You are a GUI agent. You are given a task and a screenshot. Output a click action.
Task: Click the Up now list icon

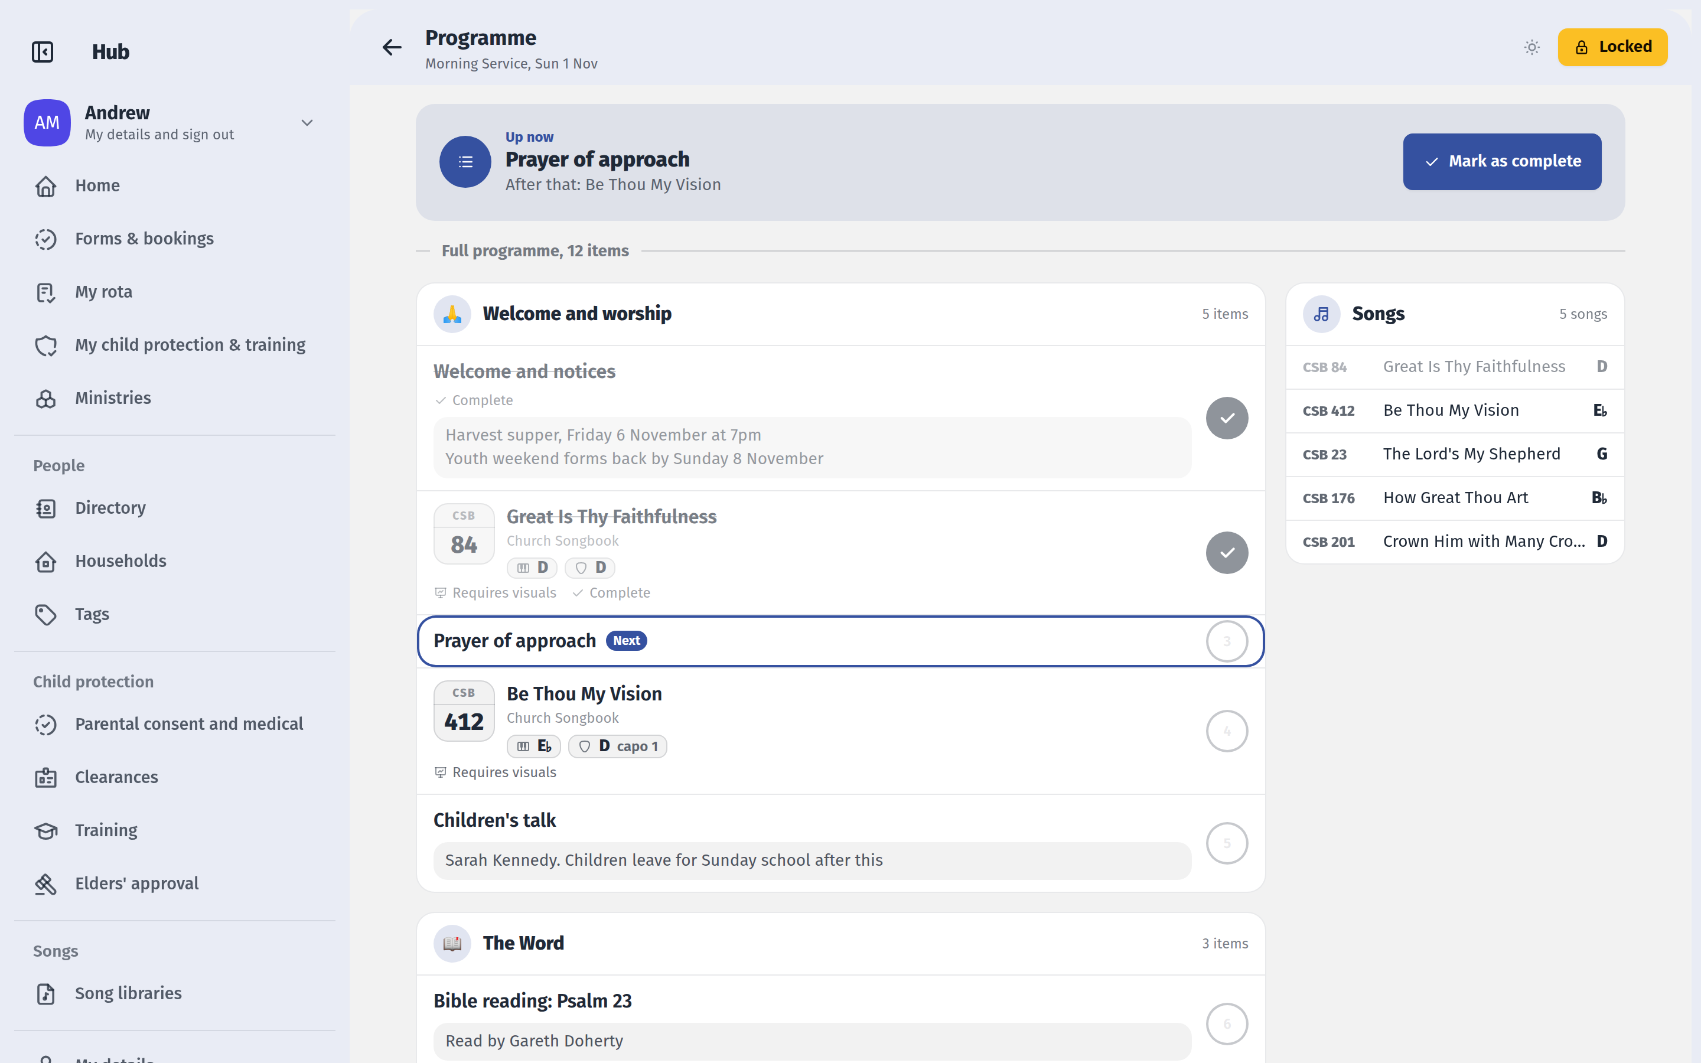coord(465,162)
